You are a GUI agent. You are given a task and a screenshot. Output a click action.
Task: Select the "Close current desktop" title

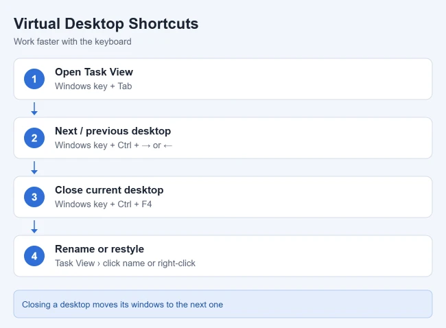(x=109, y=190)
